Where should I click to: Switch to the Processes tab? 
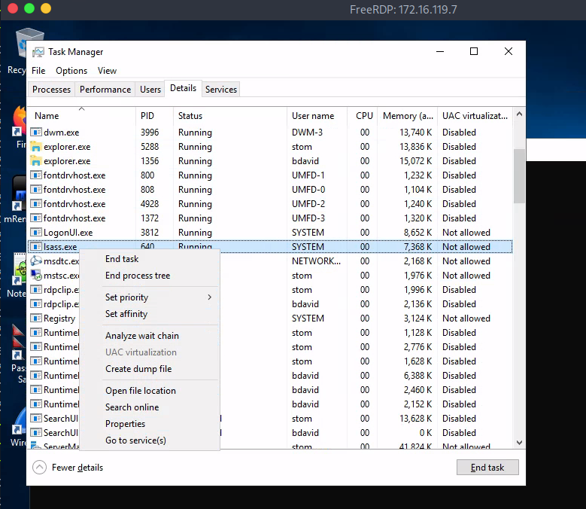point(52,90)
